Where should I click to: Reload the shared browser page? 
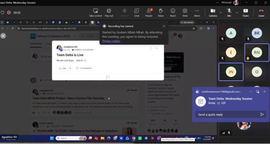pos(13,28)
